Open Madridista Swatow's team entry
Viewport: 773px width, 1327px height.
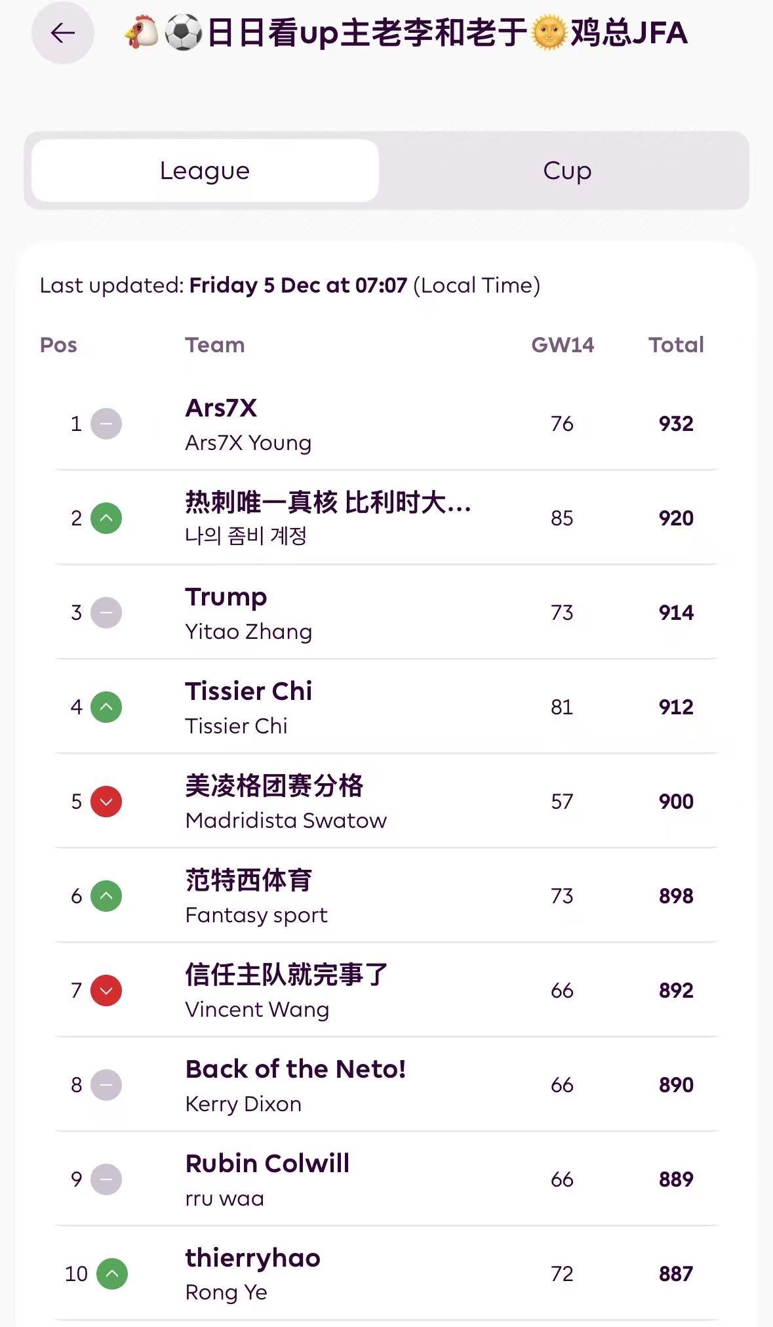click(286, 820)
